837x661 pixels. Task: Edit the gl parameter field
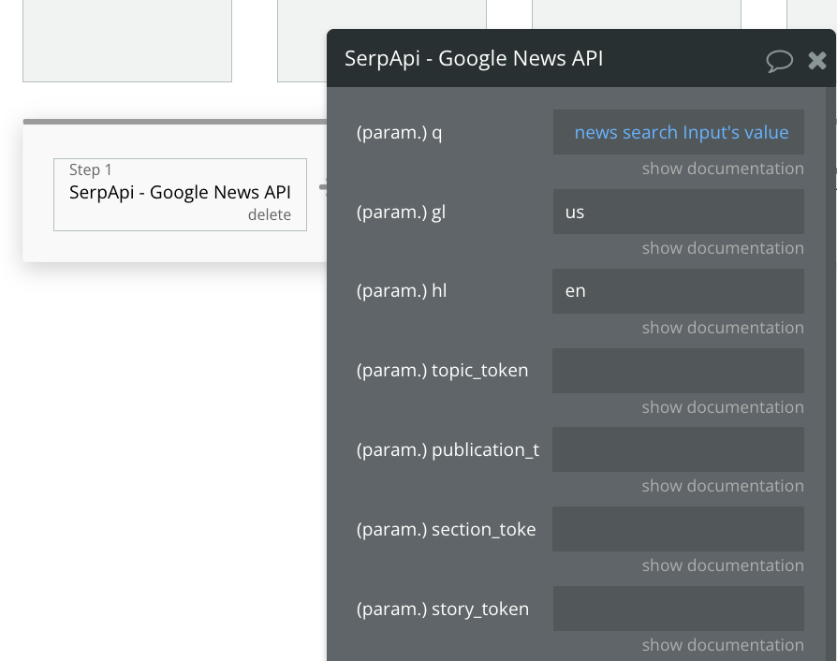pyautogui.click(x=678, y=213)
